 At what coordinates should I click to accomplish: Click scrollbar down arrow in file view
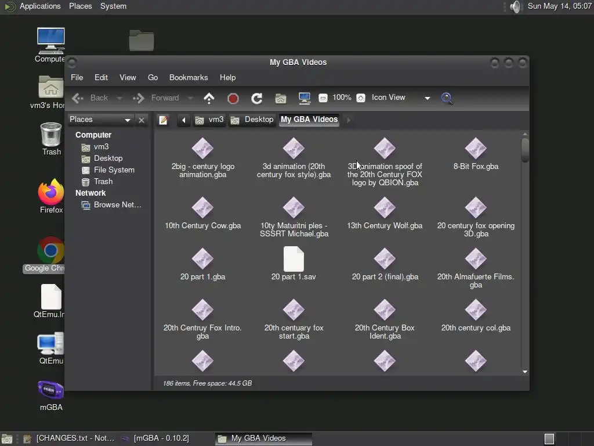click(524, 372)
